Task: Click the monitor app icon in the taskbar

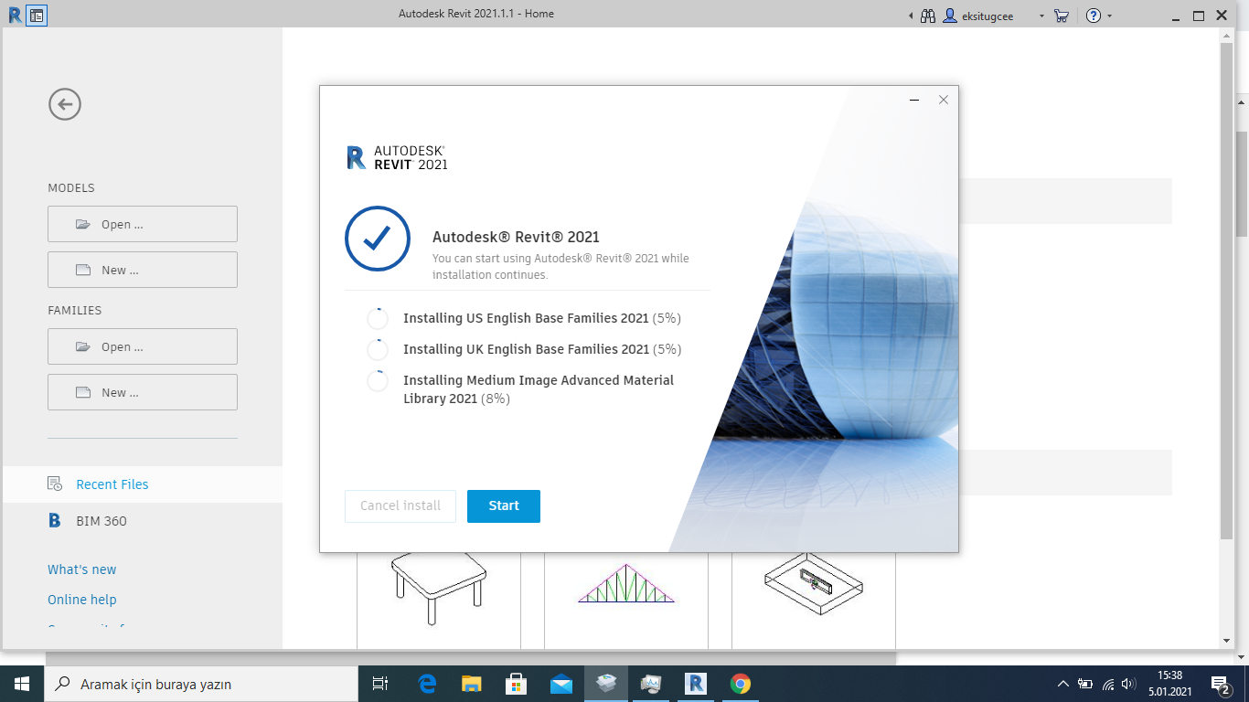Action: pos(650,684)
